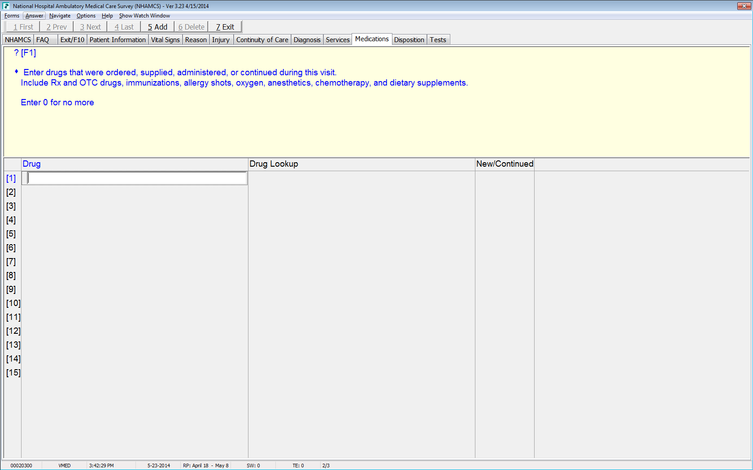This screenshot has width=753, height=470.
Task: Click the 3:42:29 PM status time
Action: coord(101,466)
